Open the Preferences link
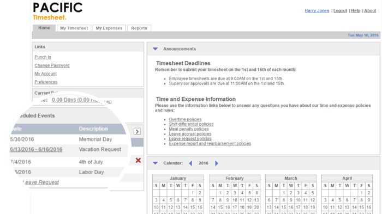 coord(46,82)
